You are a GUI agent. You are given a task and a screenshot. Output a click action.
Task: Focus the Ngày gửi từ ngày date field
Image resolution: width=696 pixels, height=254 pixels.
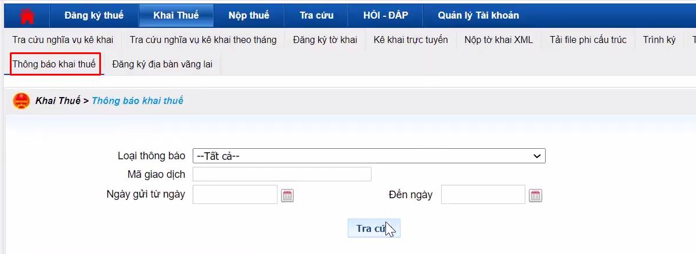tap(235, 194)
